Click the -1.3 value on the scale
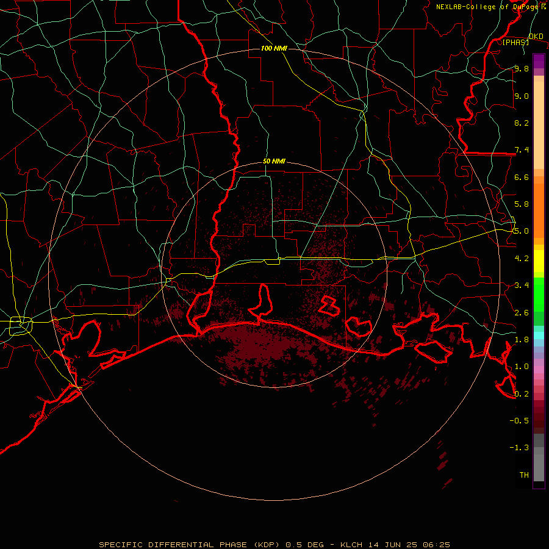The width and height of the screenshot is (549, 549). (x=519, y=448)
